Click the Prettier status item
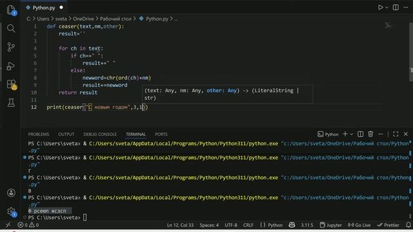The image size is (413, 232). pos(388,225)
